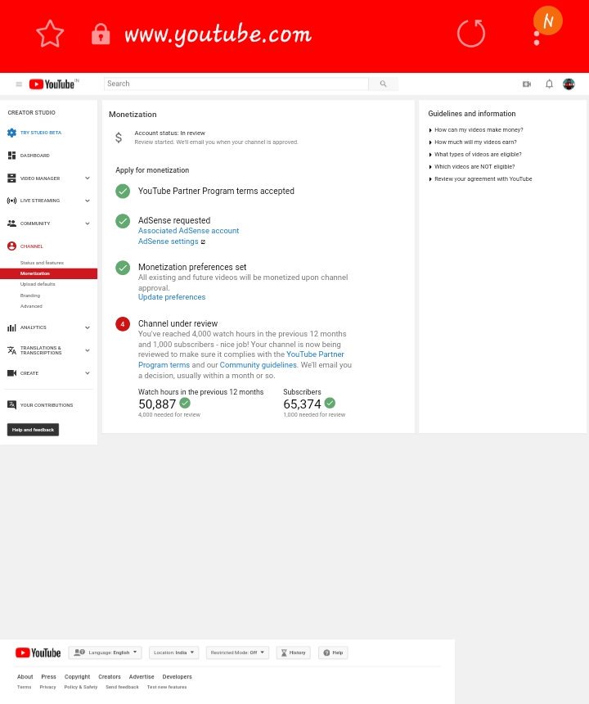Click the TRY STUDIO BETA label

[x=41, y=133]
